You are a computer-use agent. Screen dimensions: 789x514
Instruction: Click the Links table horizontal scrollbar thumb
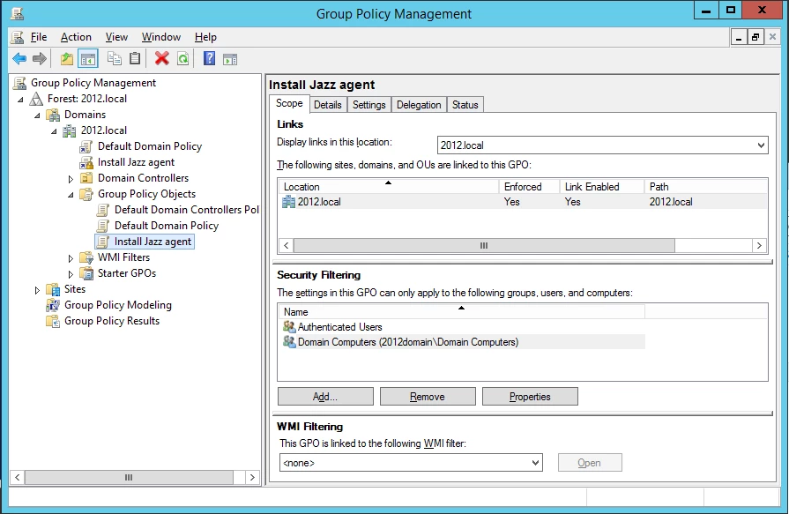coord(484,246)
